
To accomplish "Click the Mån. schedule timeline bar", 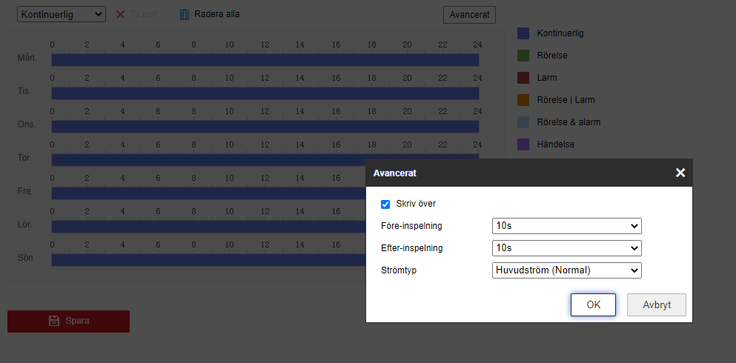I will coord(265,59).
